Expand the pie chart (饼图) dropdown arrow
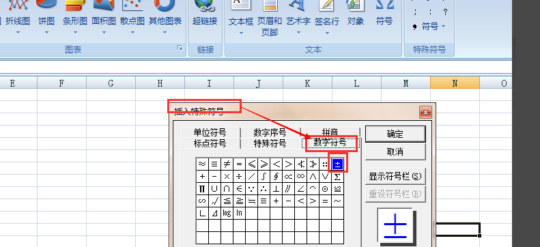540x247 pixels. [46, 33]
